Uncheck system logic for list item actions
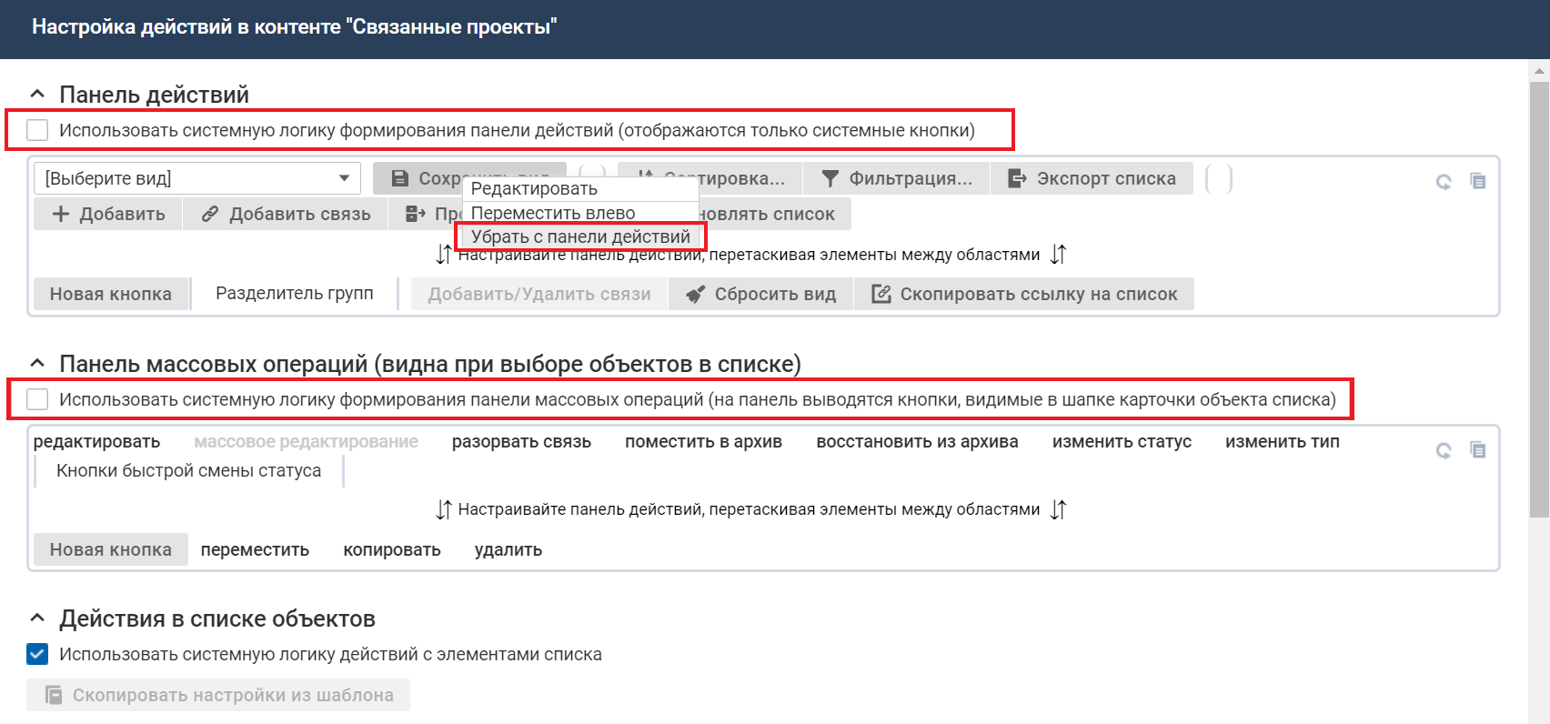Viewport: 1550px width, 724px height. 37,654
